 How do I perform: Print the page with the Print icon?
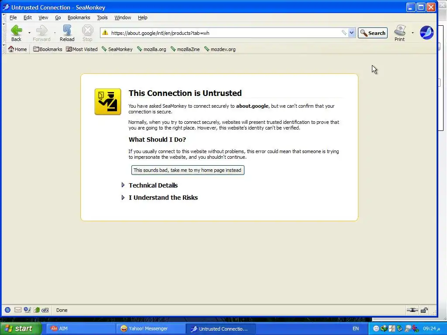tap(400, 33)
